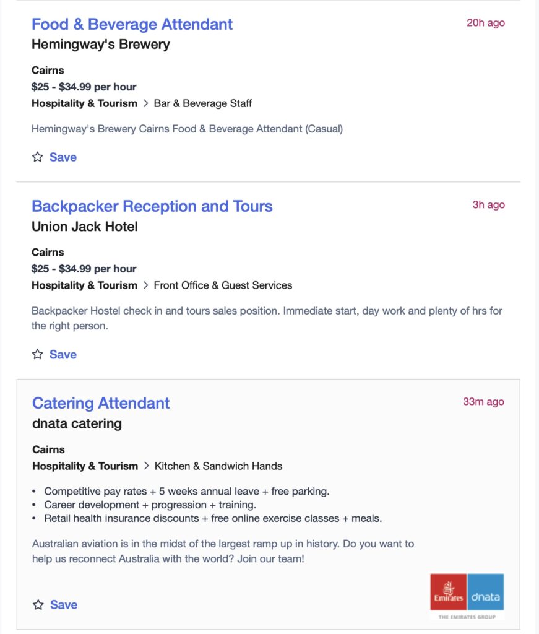Click Hospitality & Tourism in Union Jack listing
539x634 pixels.
tap(84, 285)
